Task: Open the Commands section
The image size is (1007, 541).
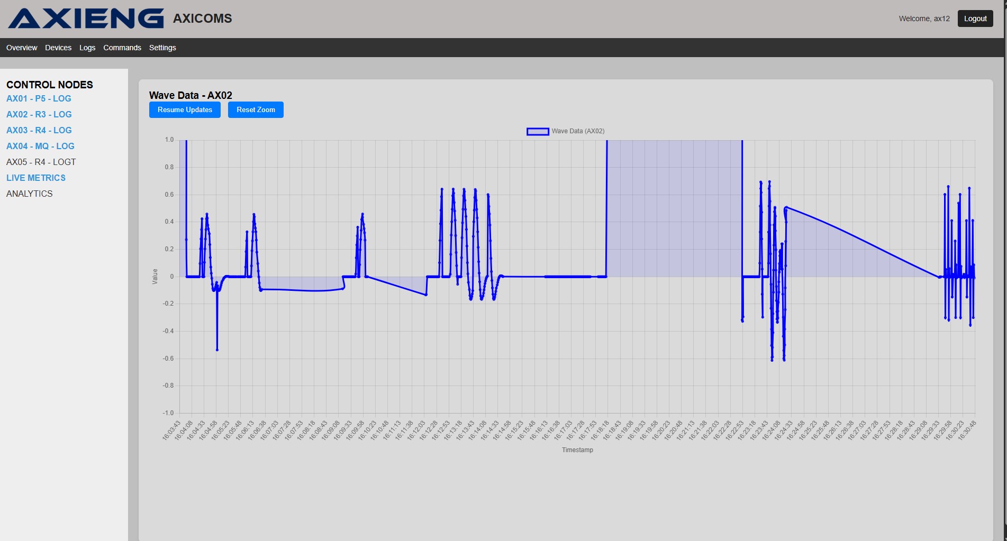Action: [x=122, y=48]
